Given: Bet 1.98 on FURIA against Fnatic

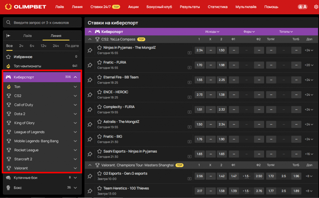Looking at the screenshot, I should [222, 65].
